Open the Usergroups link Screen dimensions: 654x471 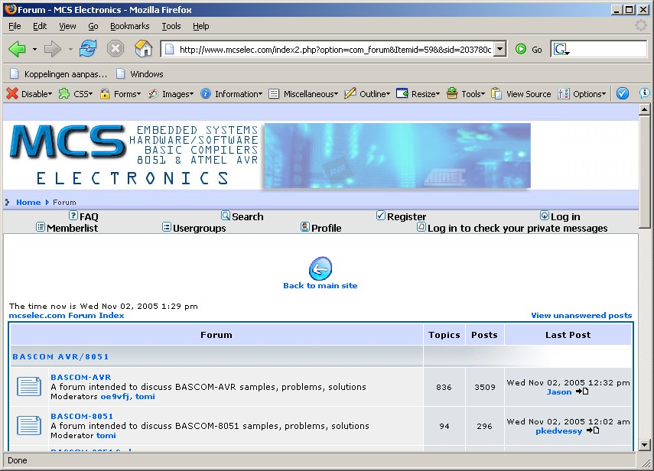click(x=200, y=228)
